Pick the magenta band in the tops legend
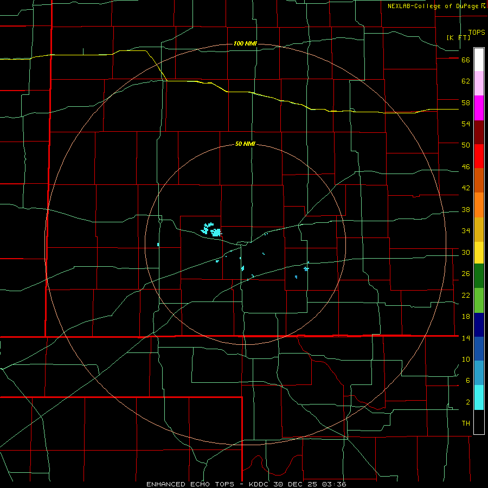Screen dimensions: 488x488 point(479,108)
